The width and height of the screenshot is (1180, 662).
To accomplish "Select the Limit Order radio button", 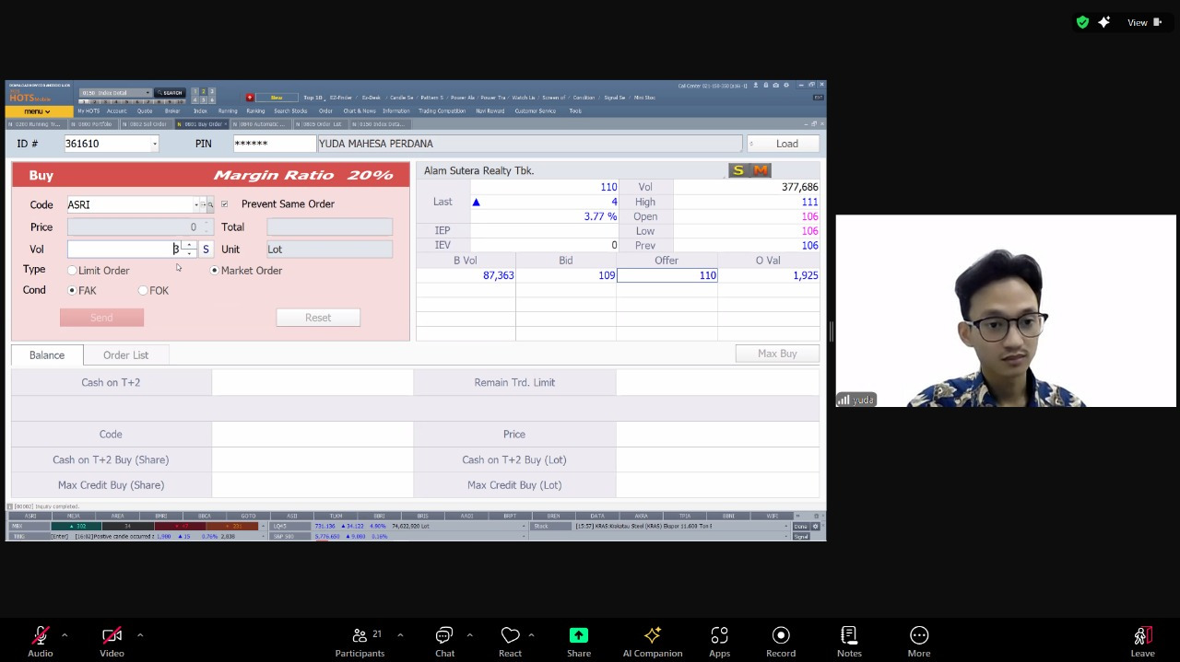I will pyautogui.click(x=73, y=271).
